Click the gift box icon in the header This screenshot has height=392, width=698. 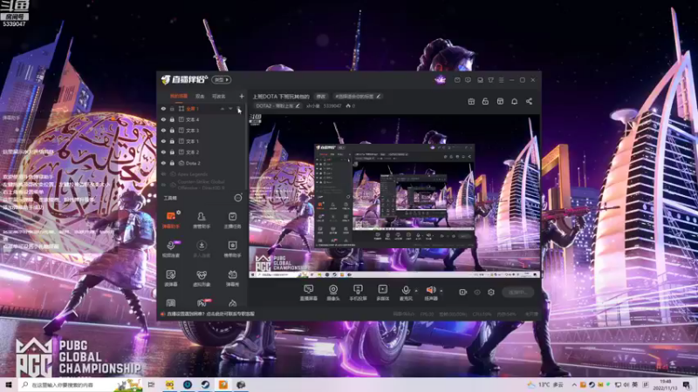tap(471, 101)
